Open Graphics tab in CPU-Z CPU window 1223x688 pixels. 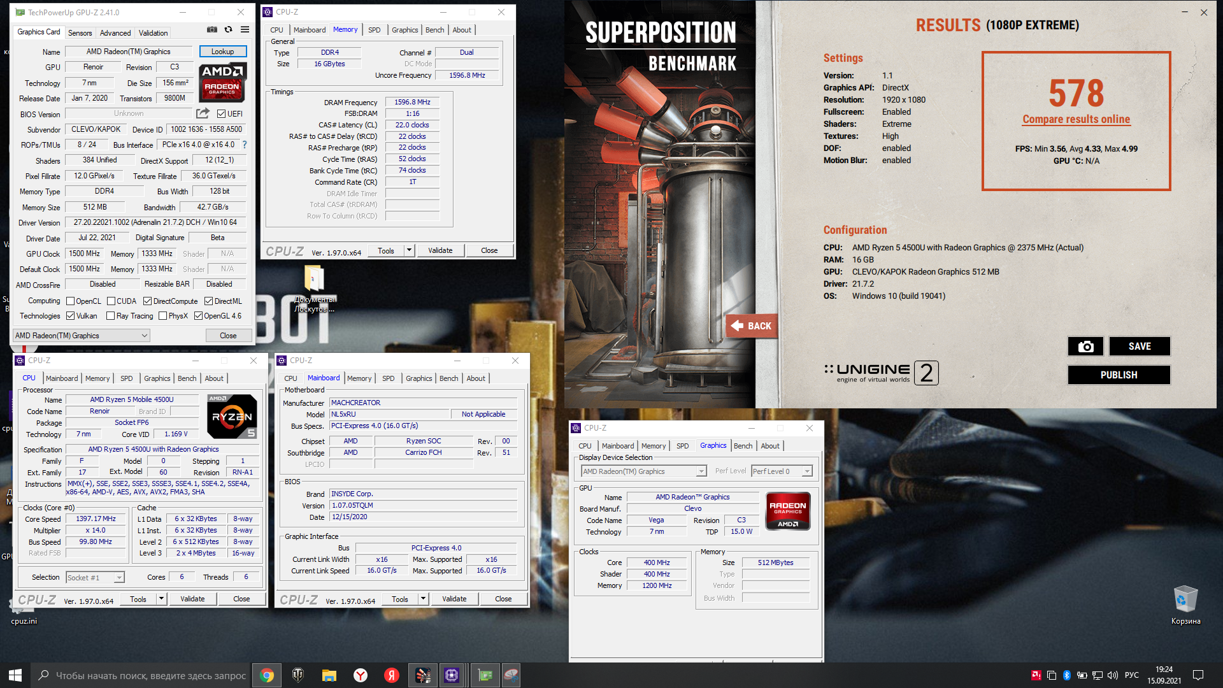157,378
